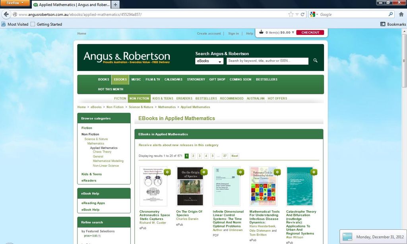Open the CALENDARS menu item
Screen dimensions: 407x244
pyautogui.click(x=173, y=80)
